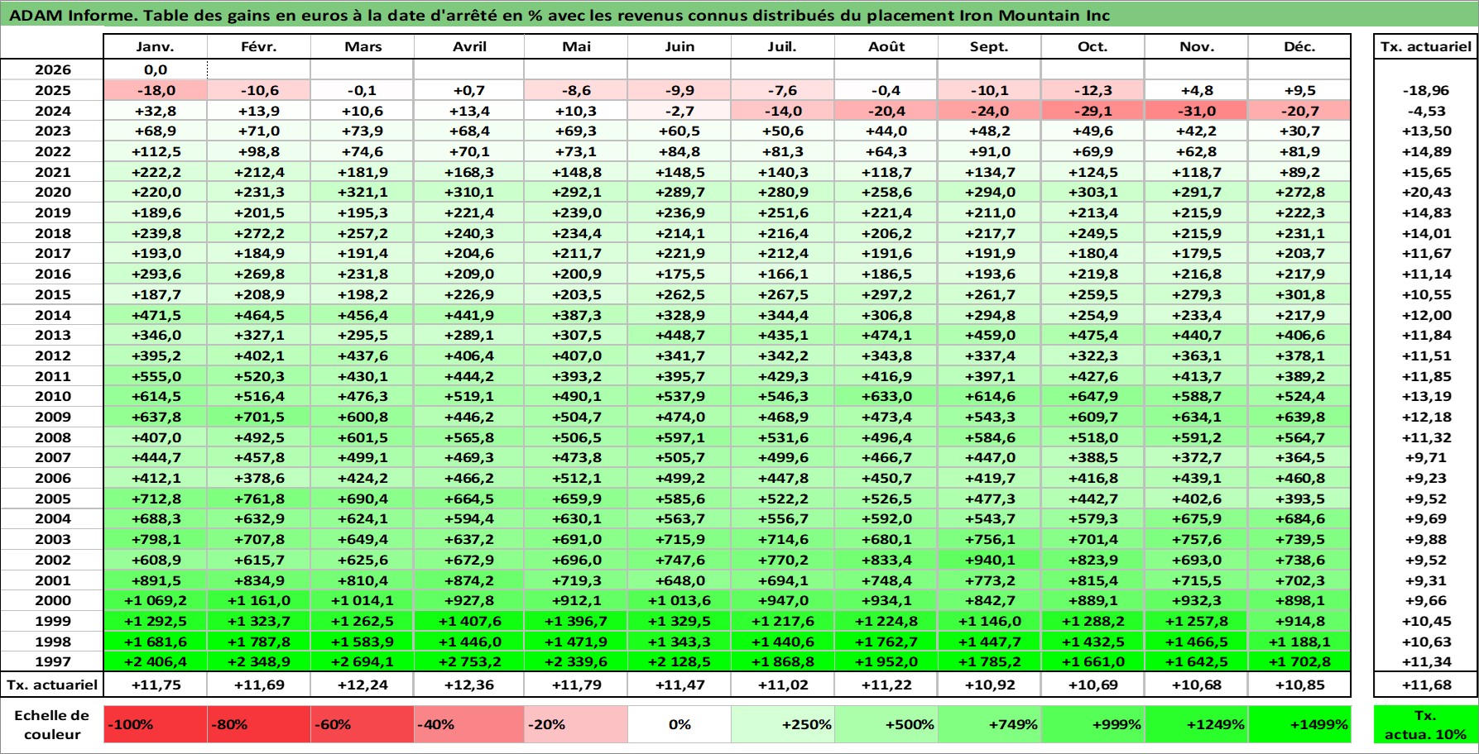Select the Mars column header

point(363,46)
